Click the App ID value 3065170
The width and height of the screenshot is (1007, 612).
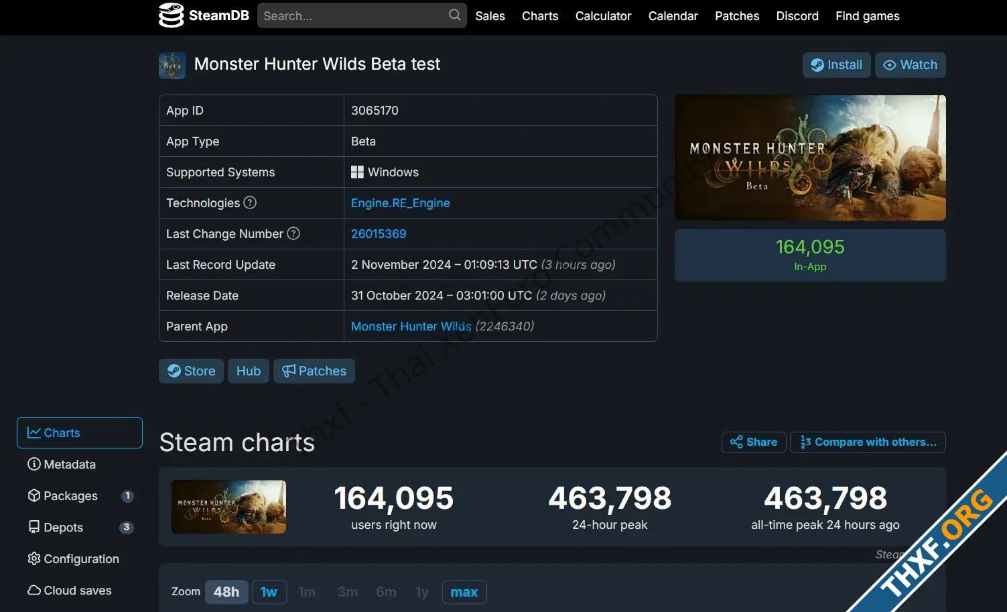(375, 111)
